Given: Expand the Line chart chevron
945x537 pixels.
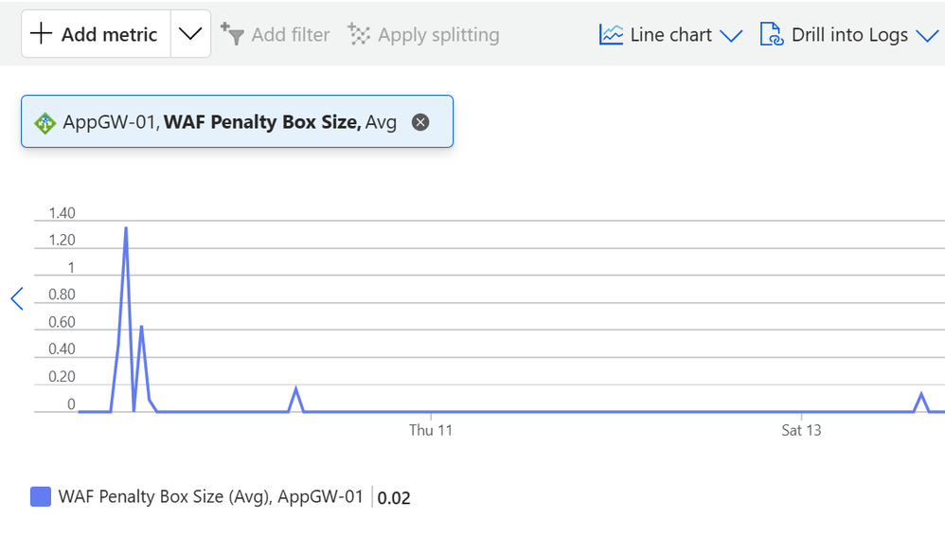Looking at the screenshot, I should coord(730,36).
